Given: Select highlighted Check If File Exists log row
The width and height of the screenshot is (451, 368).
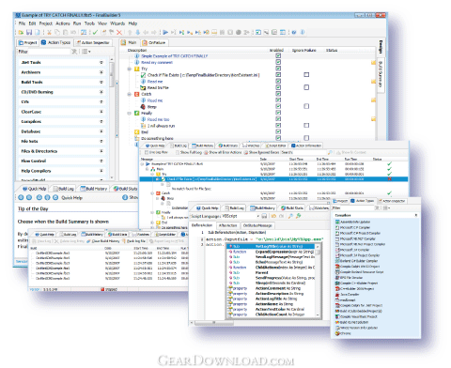Looking at the screenshot, I should tap(273, 179).
